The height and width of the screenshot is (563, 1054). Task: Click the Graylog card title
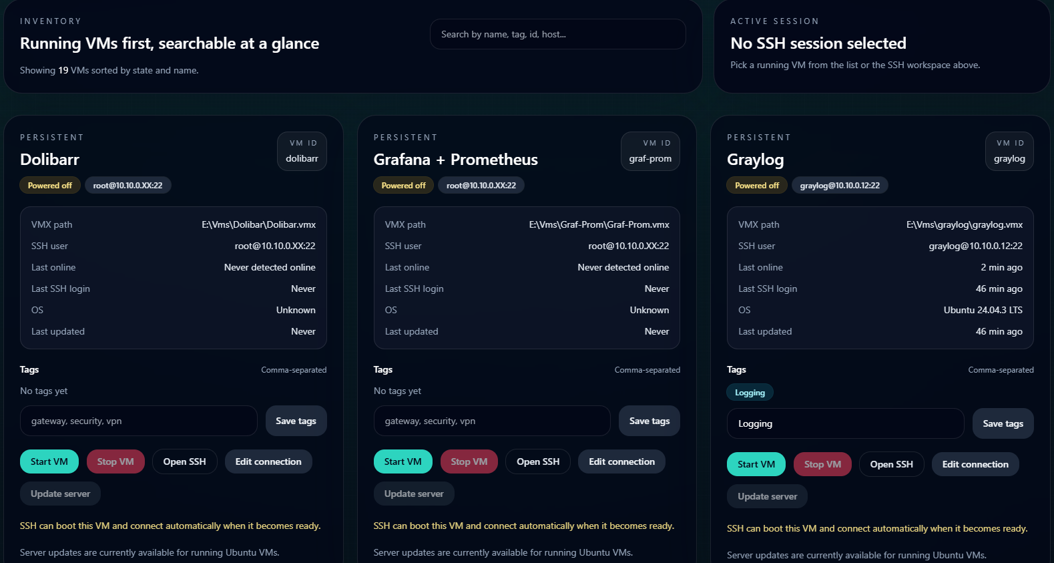pos(756,160)
